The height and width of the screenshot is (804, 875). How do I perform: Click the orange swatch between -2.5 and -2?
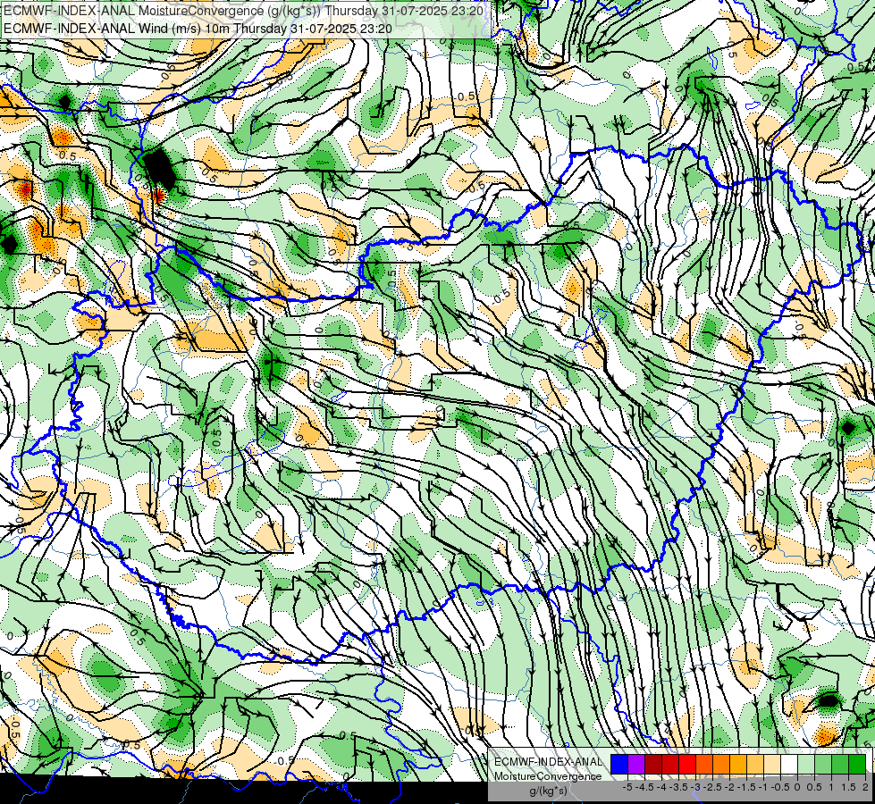721,764
